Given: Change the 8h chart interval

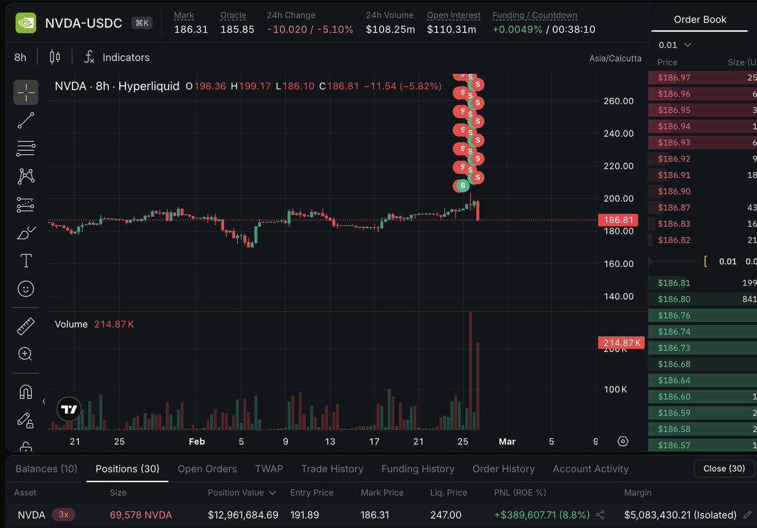Looking at the screenshot, I should click(21, 57).
